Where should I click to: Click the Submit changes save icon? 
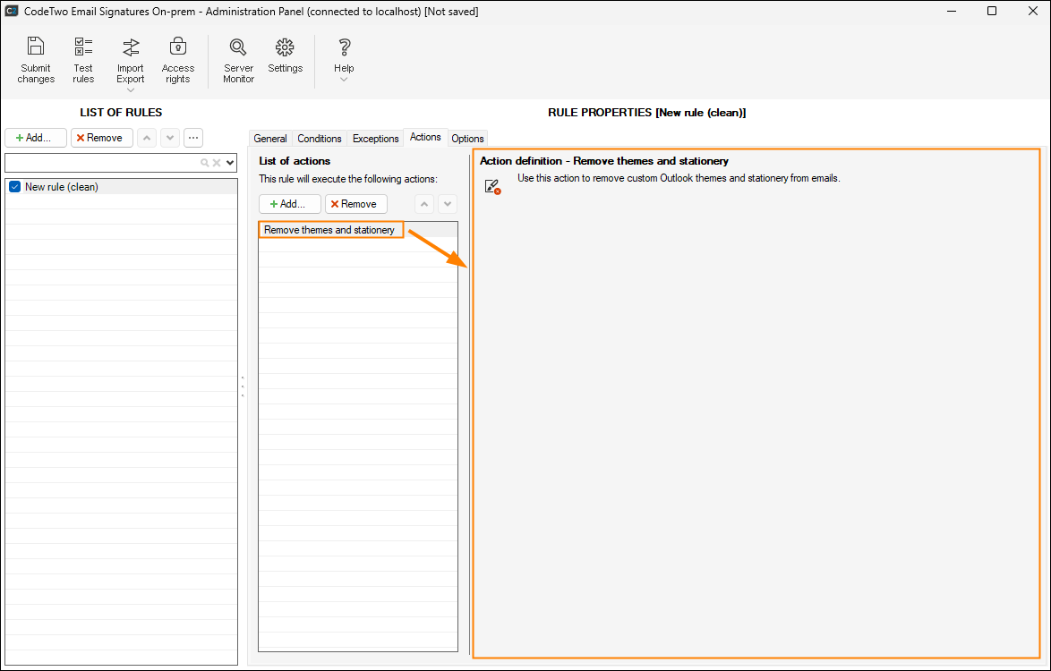pyautogui.click(x=36, y=59)
